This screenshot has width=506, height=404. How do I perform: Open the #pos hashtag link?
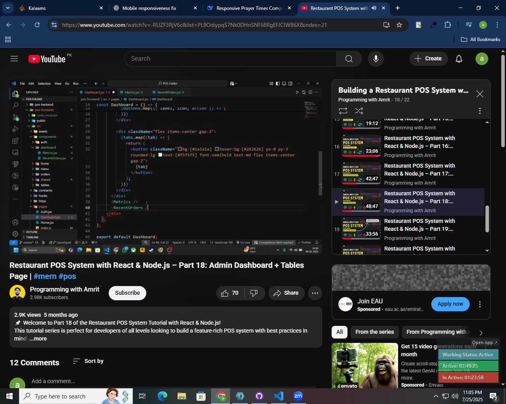tap(68, 277)
